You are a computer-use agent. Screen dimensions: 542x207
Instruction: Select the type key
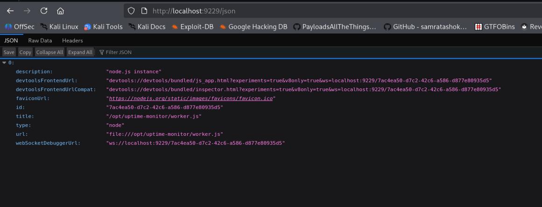pos(23,126)
